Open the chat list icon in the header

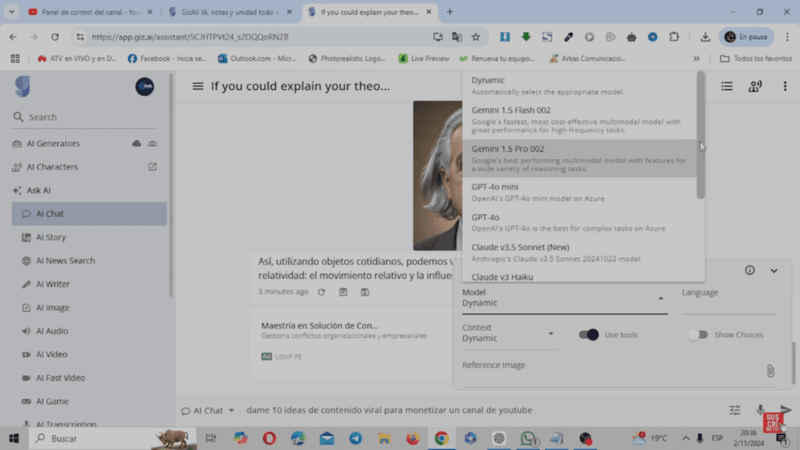[728, 86]
